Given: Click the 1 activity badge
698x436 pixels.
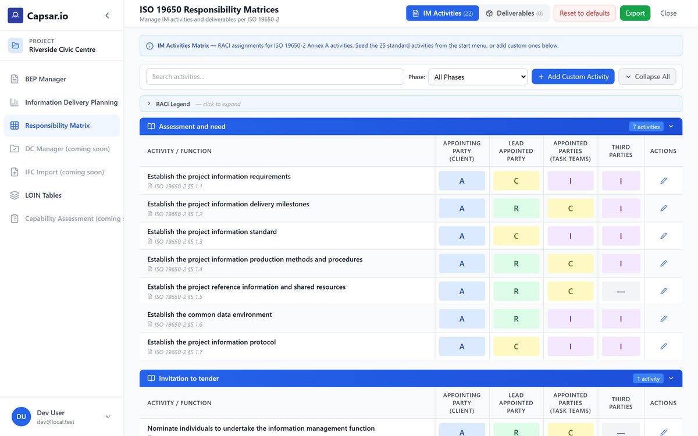Looking at the screenshot, I should pos(649,378).
